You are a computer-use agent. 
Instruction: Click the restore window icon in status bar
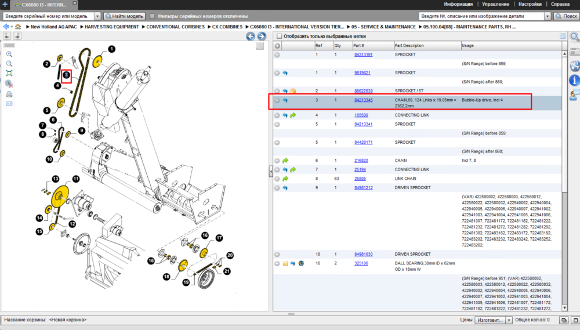pos(564,320)
